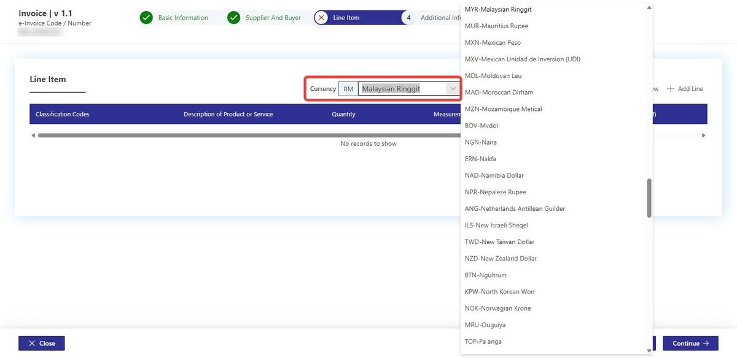Click table horizontal scroll left arrow
737x358 pixels.
click(33, 135)
